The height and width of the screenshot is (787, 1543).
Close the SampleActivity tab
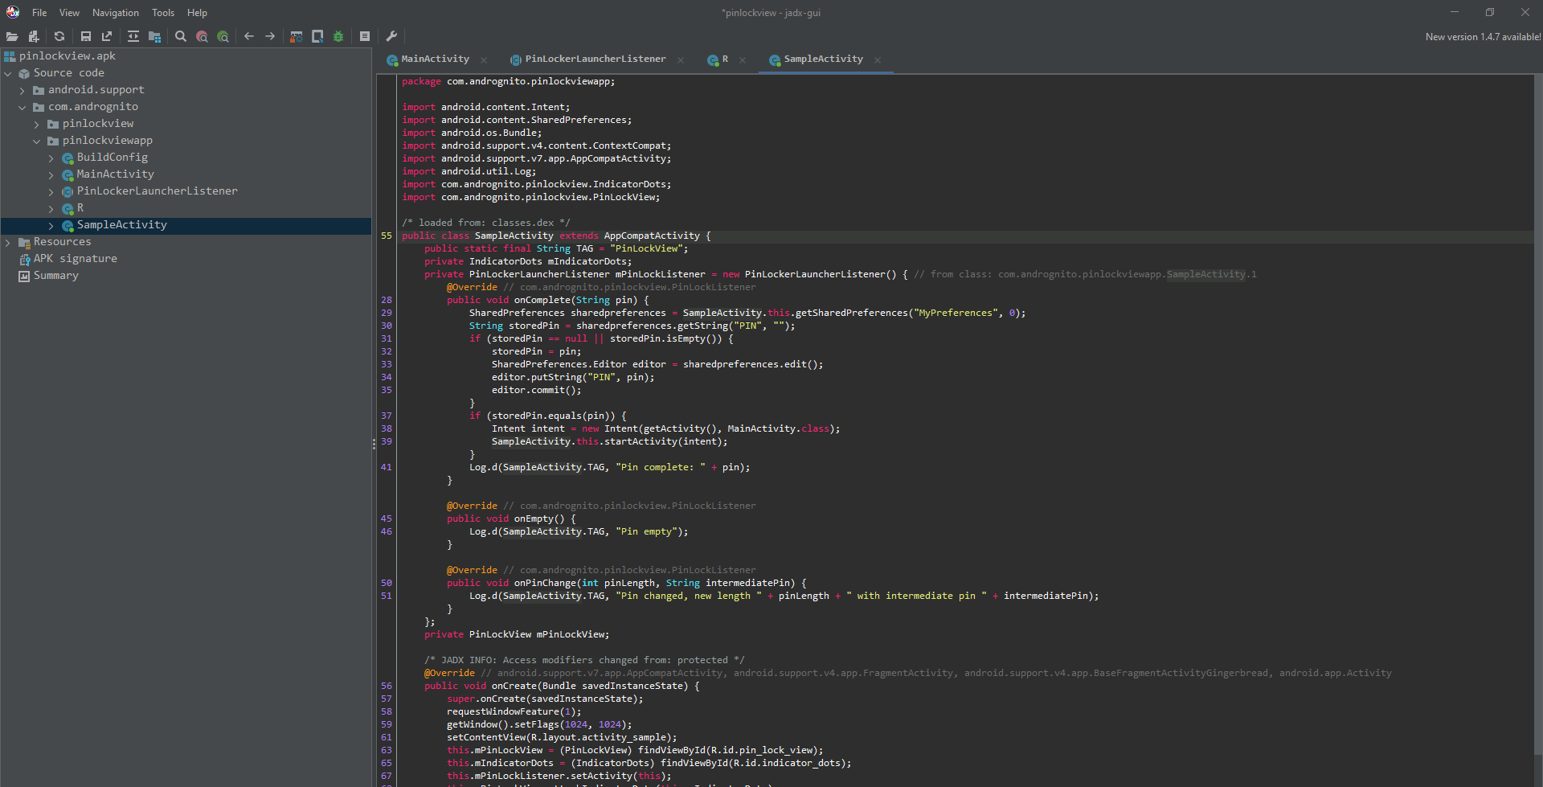[878, 60]
